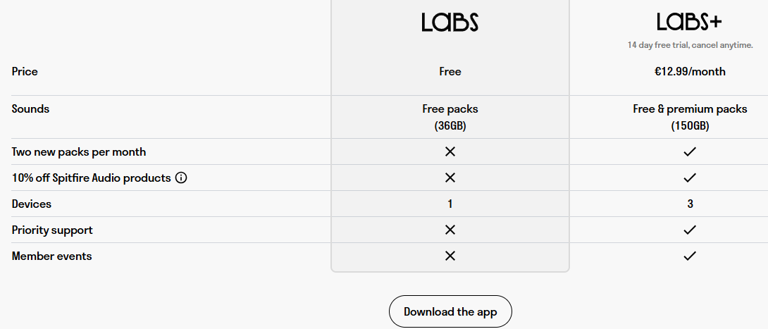The height and width of the screenshot is (329, 768).
Task: Click the Free packs (36GB) cell
Action: [x=450, y=117]
